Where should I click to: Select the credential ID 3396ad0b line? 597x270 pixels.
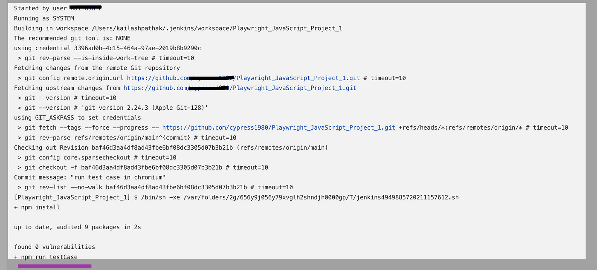click(x=107, y=48)
